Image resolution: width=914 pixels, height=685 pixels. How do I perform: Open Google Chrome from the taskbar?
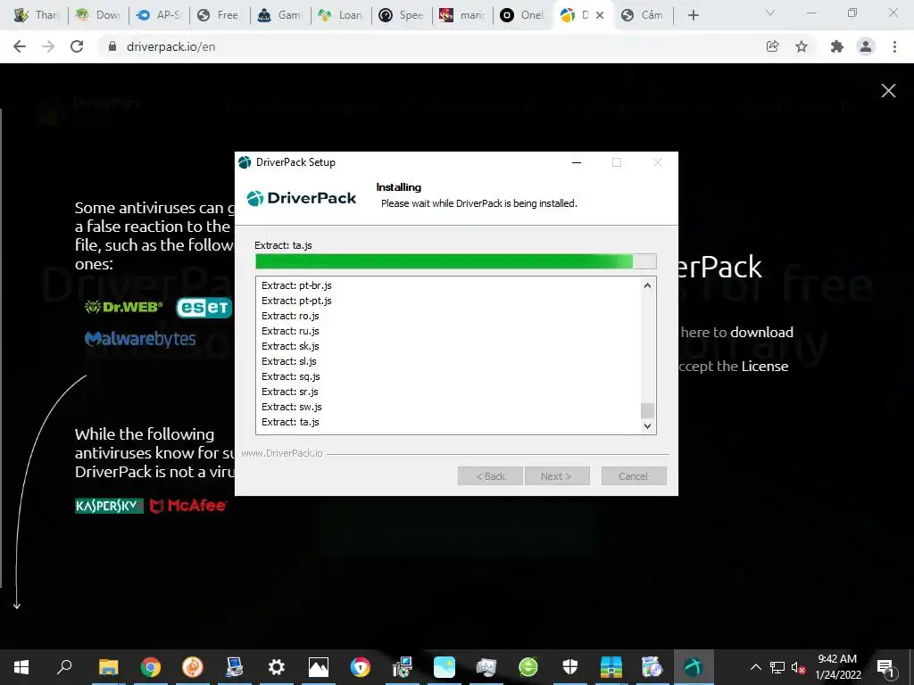(150, 667)
